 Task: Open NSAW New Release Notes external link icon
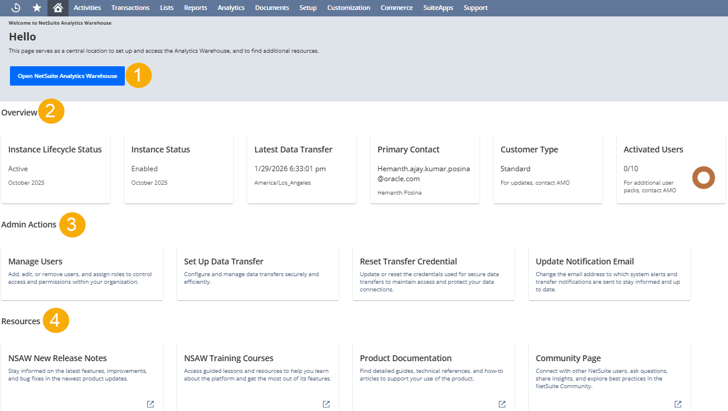(150, 403)
